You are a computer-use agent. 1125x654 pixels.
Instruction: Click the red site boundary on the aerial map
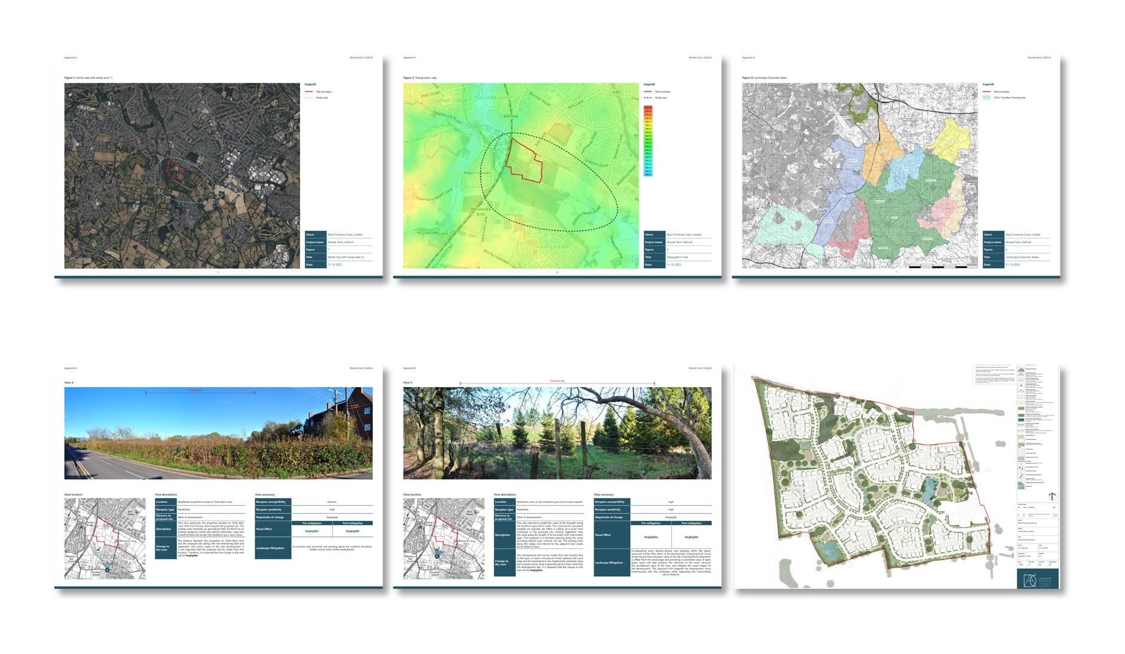175,170
